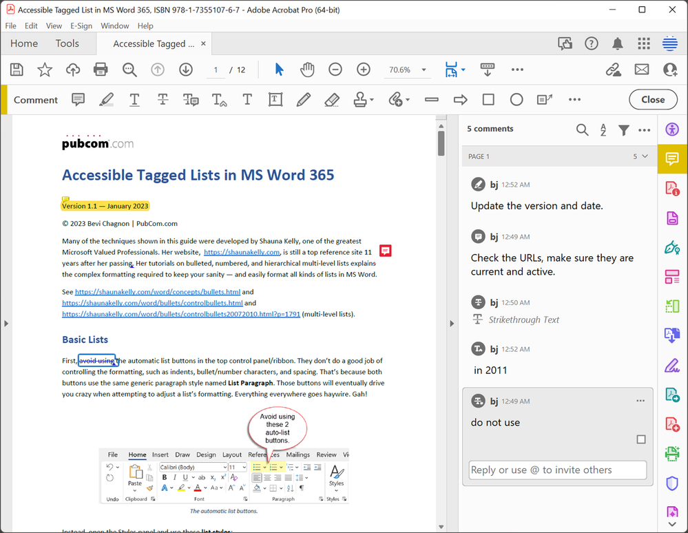Click the reply text field
The image size is (688, 533).
pos(557,470)
